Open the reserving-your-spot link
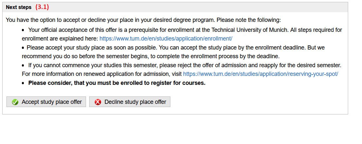Viewport: 362px width, 144px height. pos(260,74)
